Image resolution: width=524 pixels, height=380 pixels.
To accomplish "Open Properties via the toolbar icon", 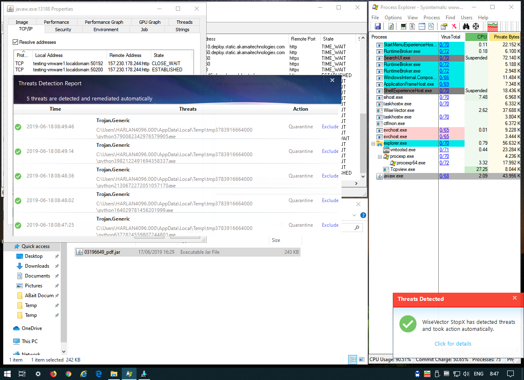I will pos(444,26).
